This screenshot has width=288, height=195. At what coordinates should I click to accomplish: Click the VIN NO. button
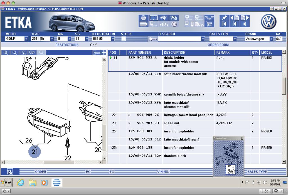(x=163, y=172)
